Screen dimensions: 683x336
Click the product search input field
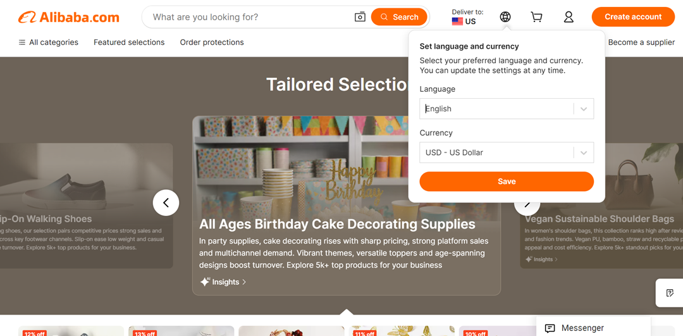[x=250, y=17]
